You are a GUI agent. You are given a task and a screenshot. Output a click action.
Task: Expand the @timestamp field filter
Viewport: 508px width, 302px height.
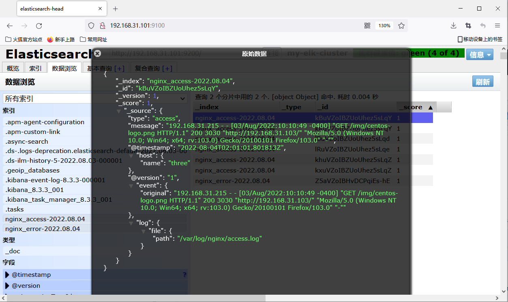[7, 275]
